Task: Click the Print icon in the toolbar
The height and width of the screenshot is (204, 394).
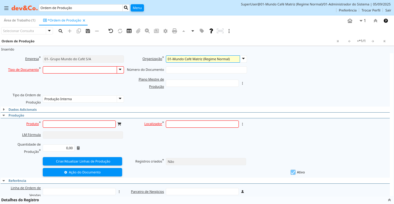Action: pos(175,31)
